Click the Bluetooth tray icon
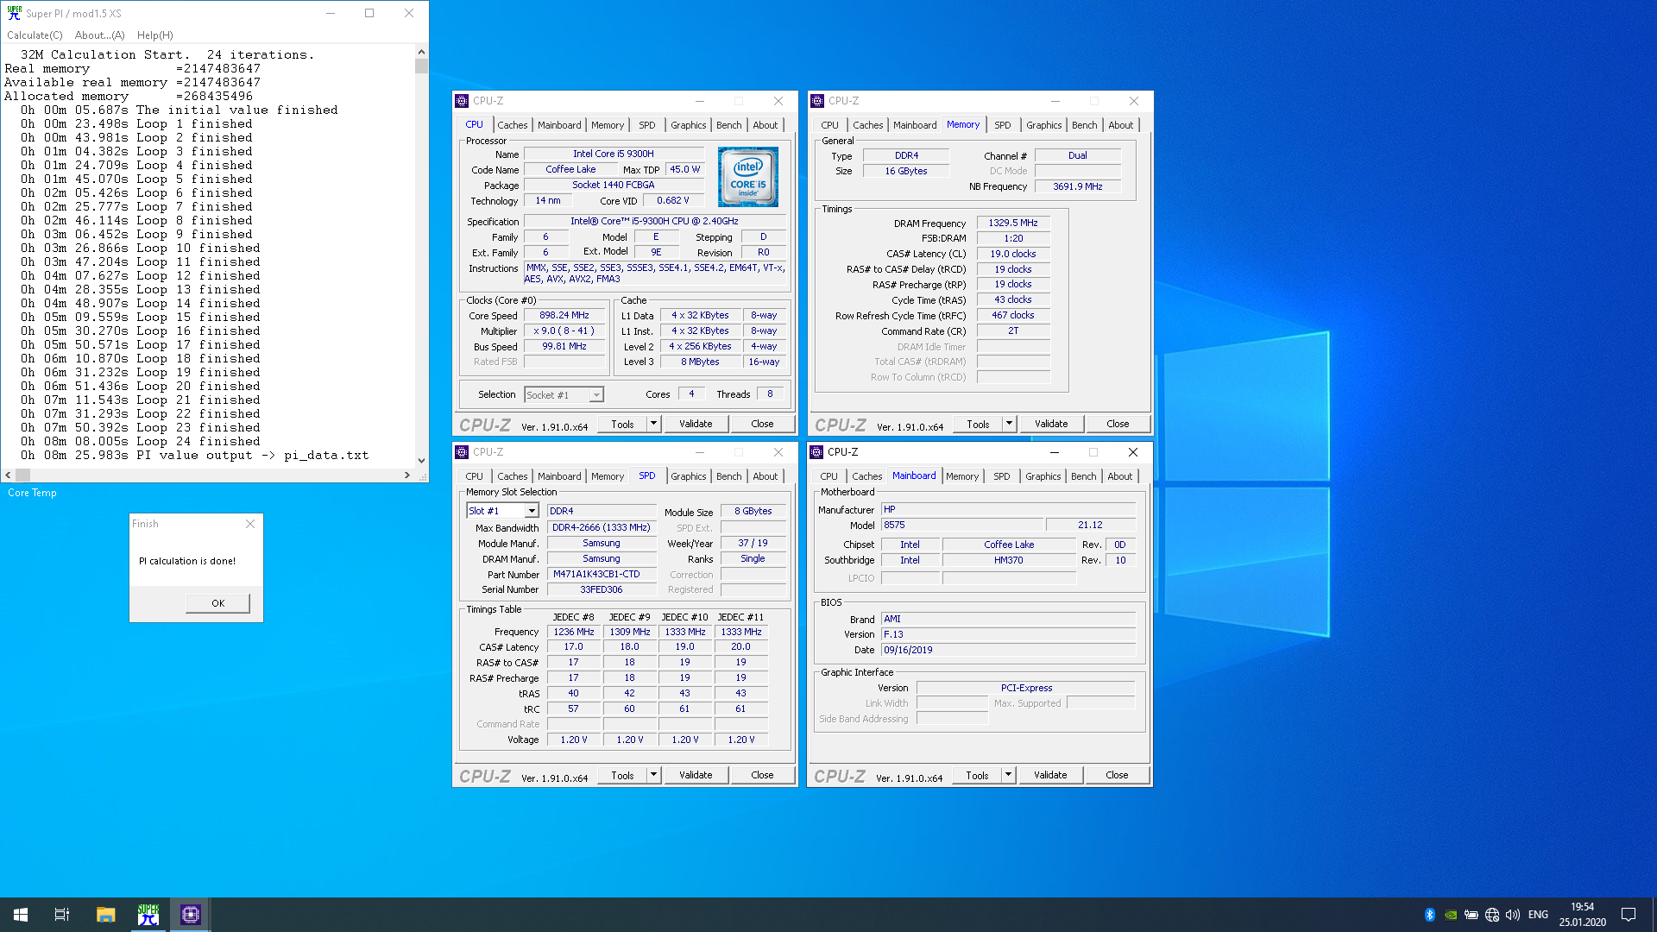1657x932 pixels. tap(1429, 915)
